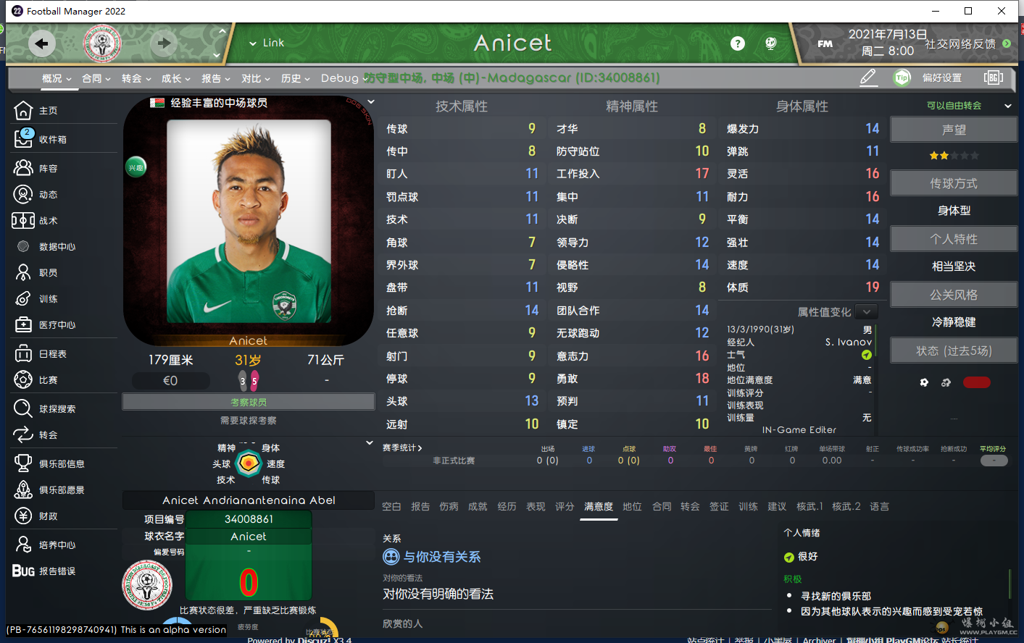
Task: Open the 战术 tactics board icon
Action: pyautogui.click(x=23, y=220)
